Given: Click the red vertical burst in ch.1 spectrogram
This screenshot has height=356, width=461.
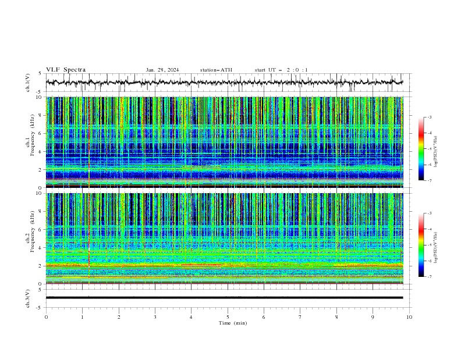Looking at the screenshot, I should coord(89,142).
